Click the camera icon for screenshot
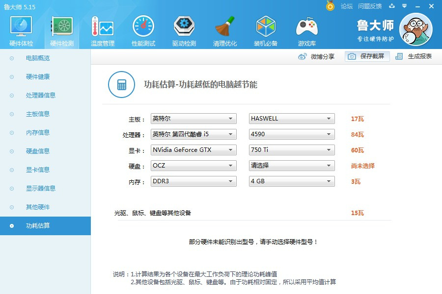This screenshot has height=294, width=442. (352, 56)
